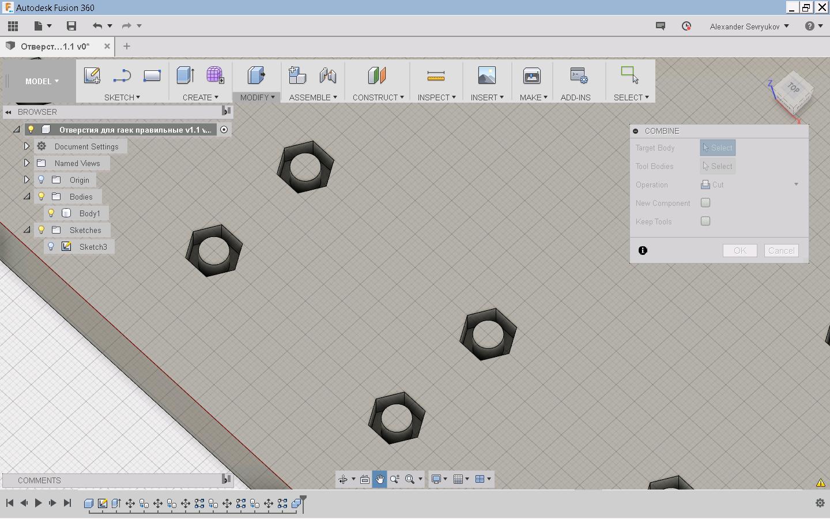This screenshot has width=830, height=519.
Task: Check the Keep Tools checkbox
Action: coord(705,221)
